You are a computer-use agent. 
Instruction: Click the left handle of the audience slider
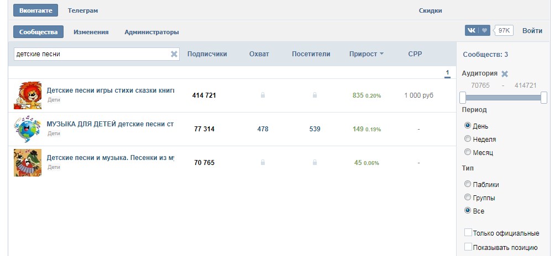463,98
